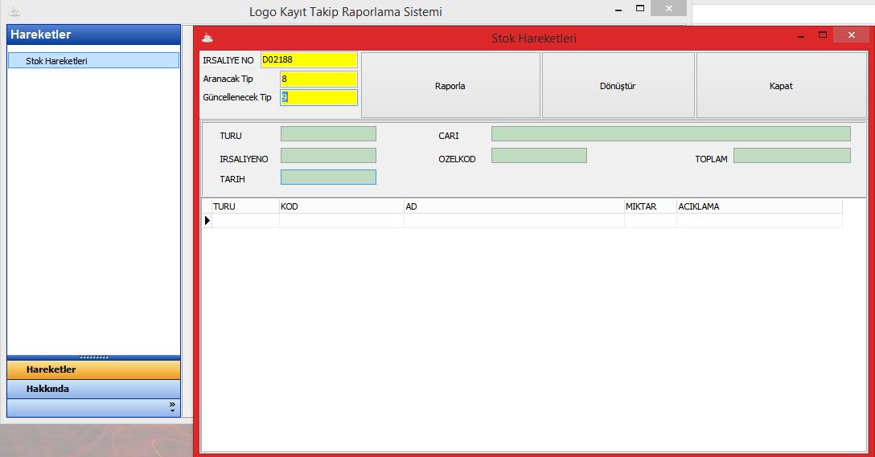The image size is (875, 457).
Task: Click the Güncellenecek Tip input field
Action: click(318, 97)
